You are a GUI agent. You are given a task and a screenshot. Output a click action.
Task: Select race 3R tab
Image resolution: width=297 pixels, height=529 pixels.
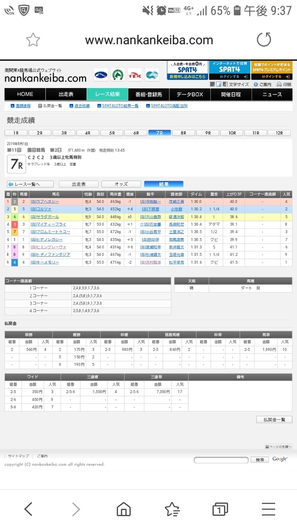click(x=64, y=133)
